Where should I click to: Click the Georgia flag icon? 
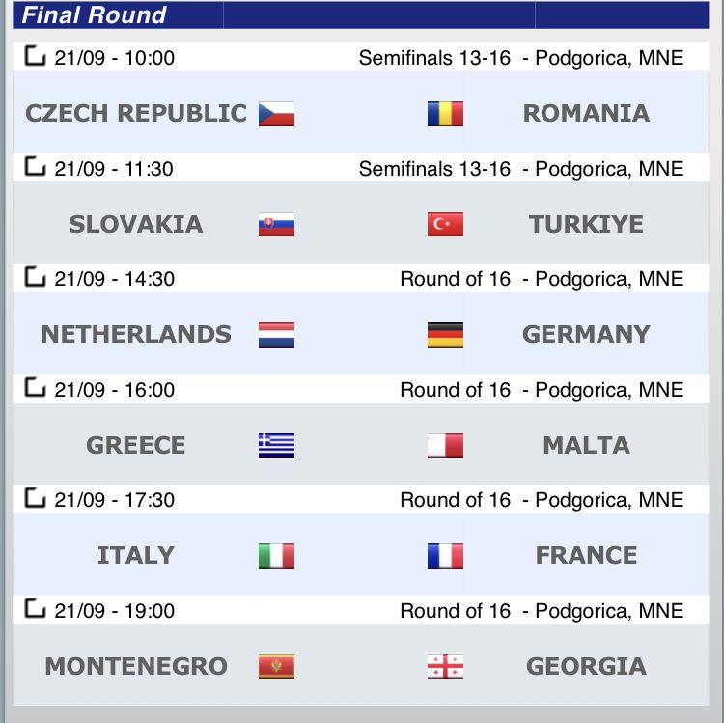(x=445, y=666)
